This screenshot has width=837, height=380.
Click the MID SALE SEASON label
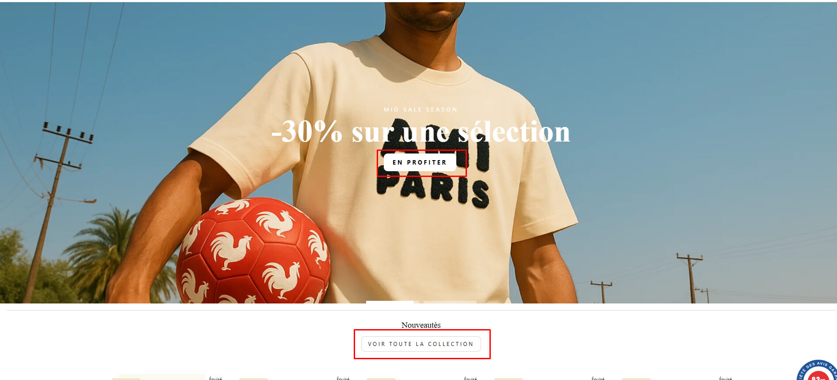(x=420, y=109)
